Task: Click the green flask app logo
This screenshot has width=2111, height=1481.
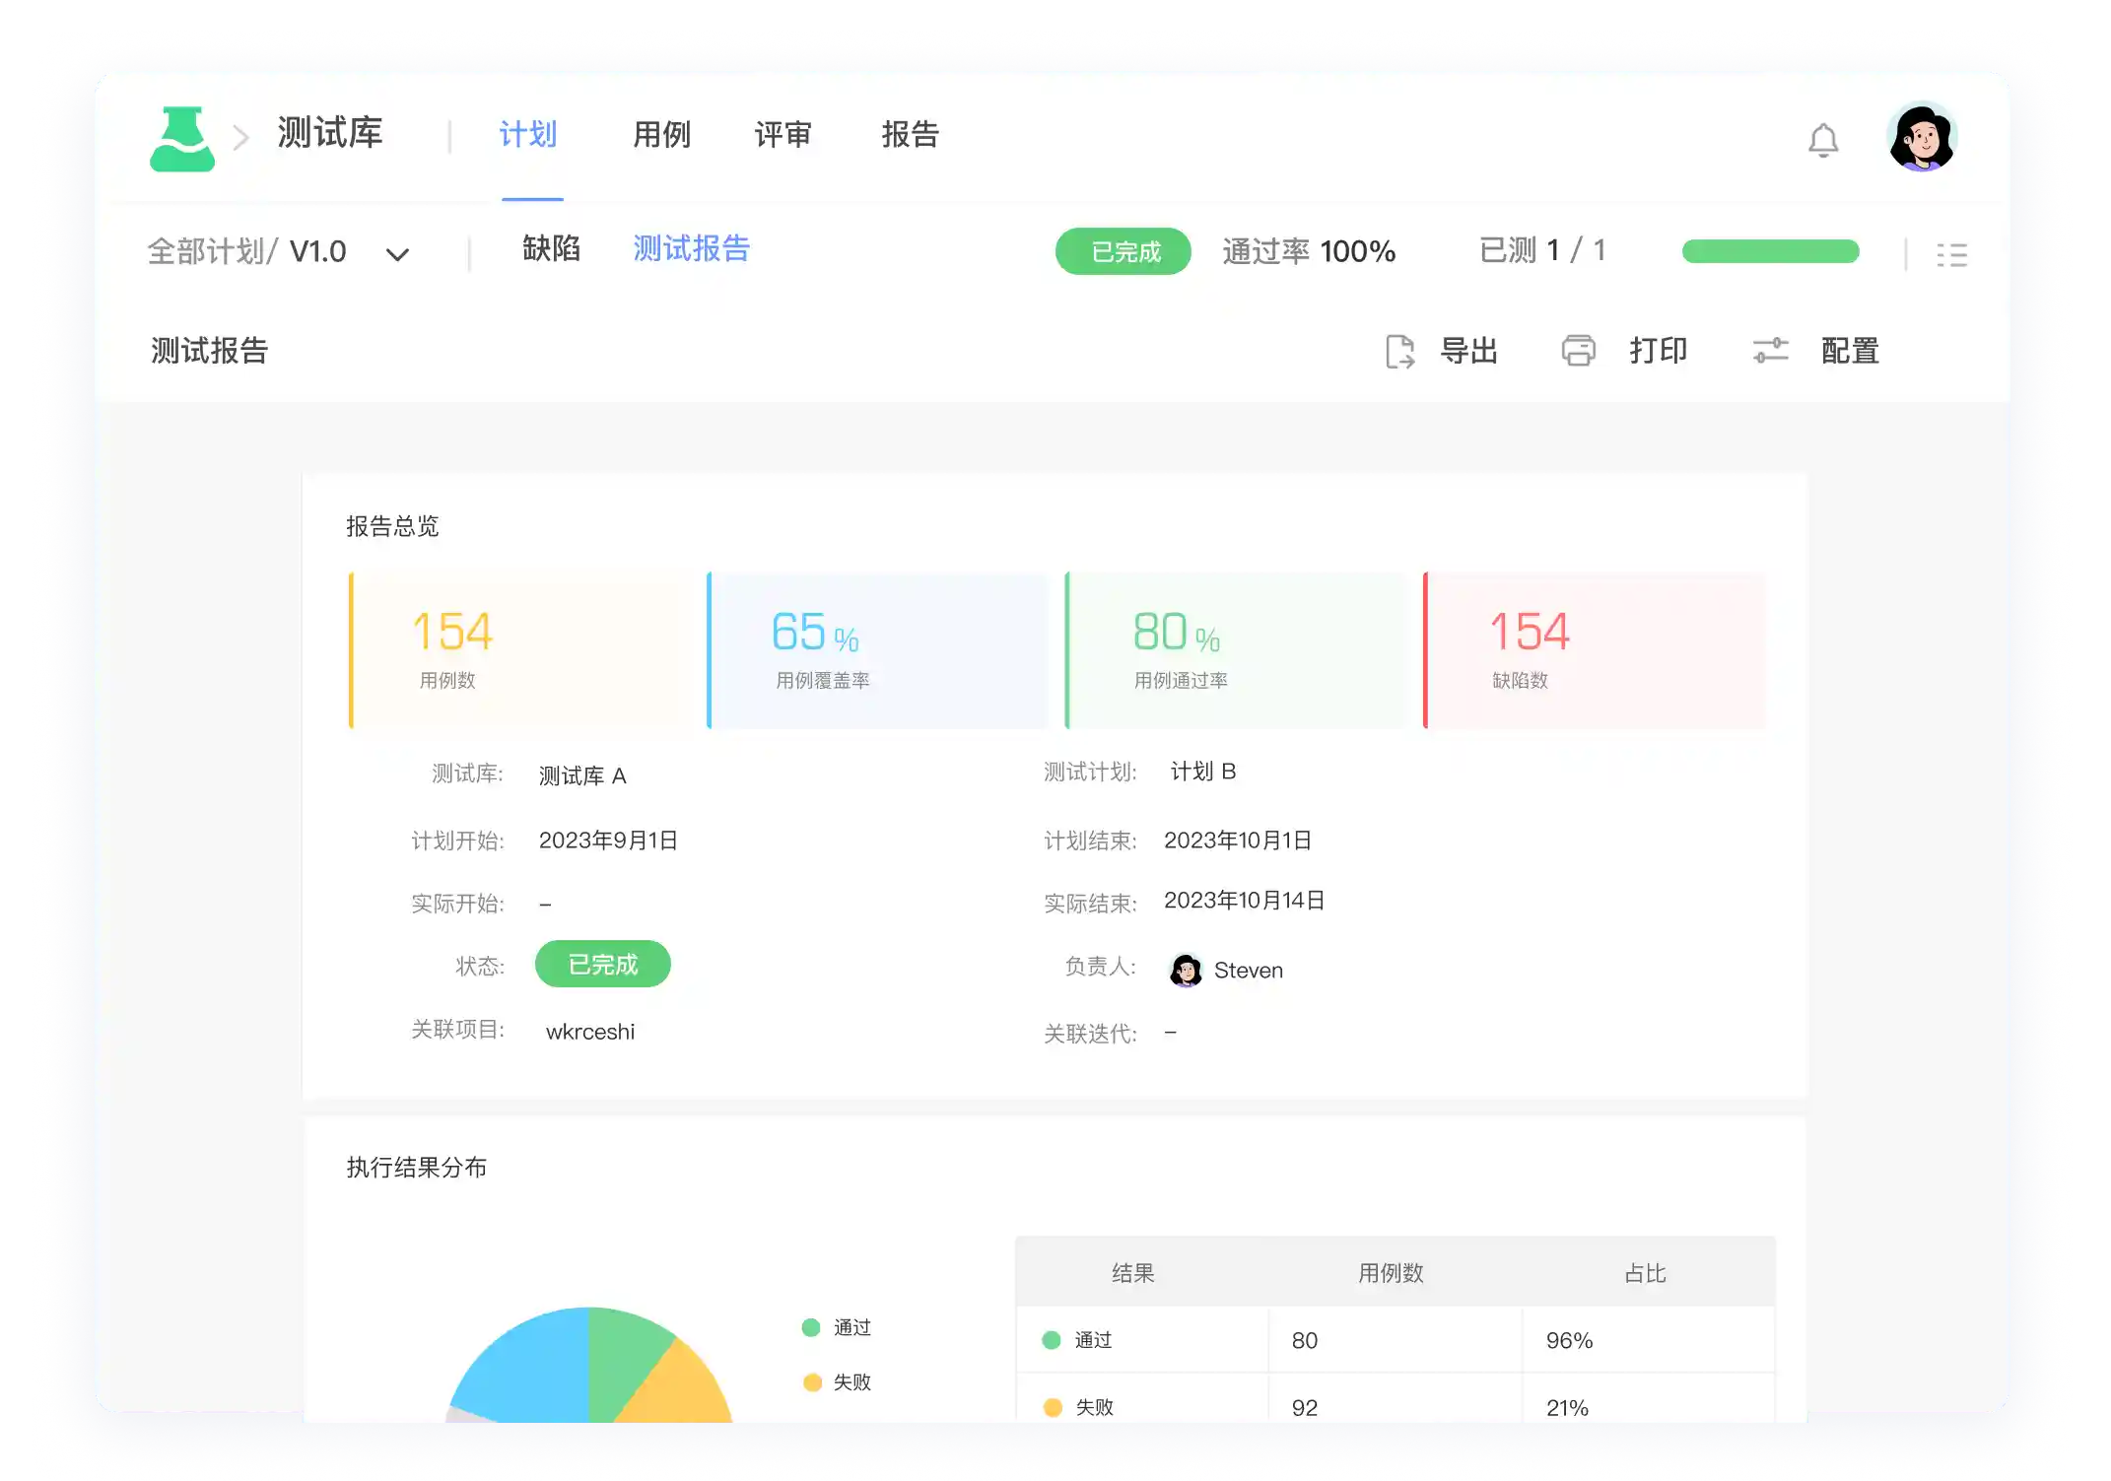Action: 182,139
